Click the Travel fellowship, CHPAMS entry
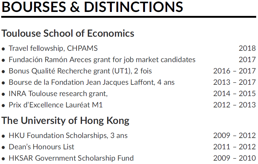The width and height of the screenshot is (258, 164). pyautogui.click(x=53, y=48)
